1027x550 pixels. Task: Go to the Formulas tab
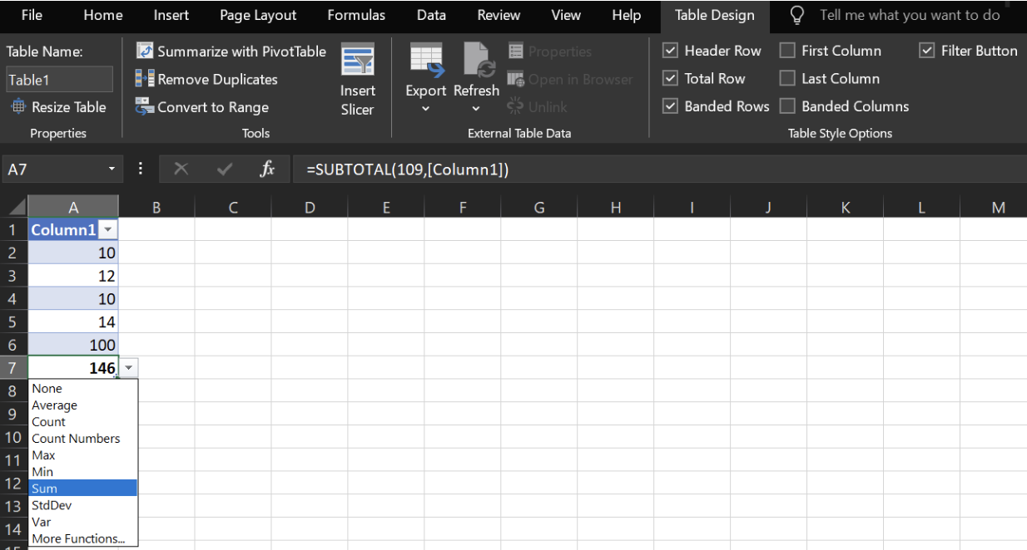pos(356,15)
